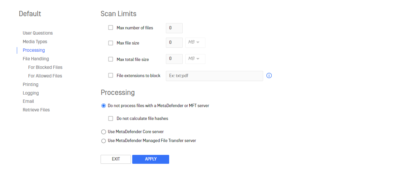
Task: Select Processing in the sidebar
Action: tap(34, 50)
